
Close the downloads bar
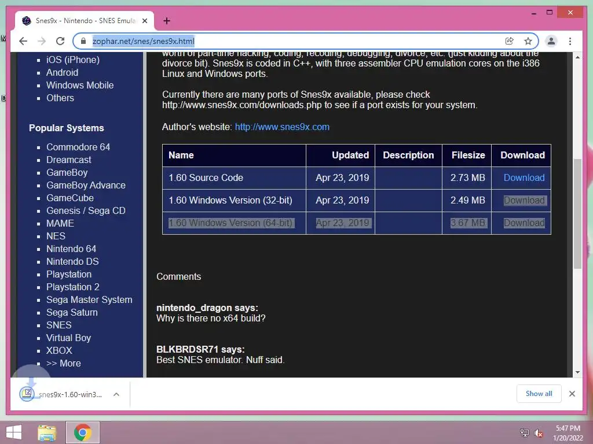572,394
